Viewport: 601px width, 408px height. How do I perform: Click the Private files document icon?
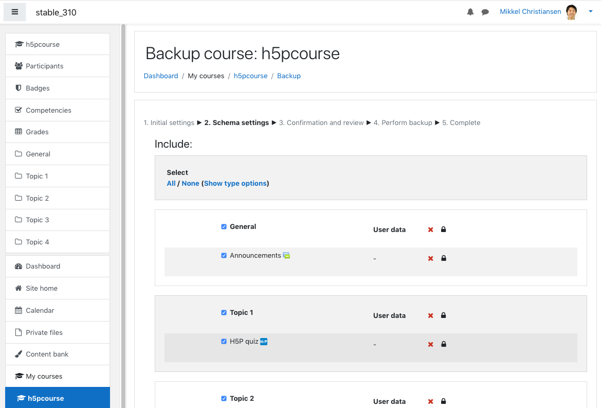tap(19, 332)
